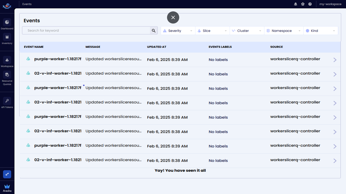This screenshot has width=346, height=194.
Task: Open the Cluster filter dropdown
Action: (x=247, y=31)
